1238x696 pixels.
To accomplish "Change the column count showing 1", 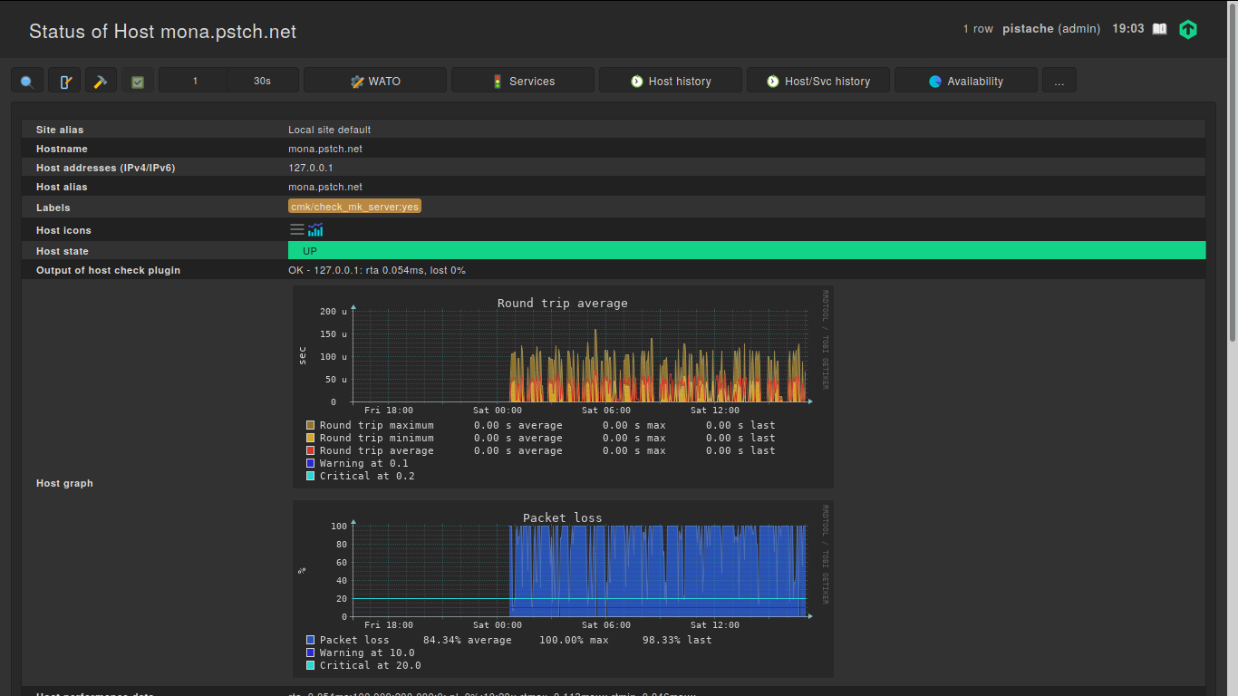I will [194, 81].
